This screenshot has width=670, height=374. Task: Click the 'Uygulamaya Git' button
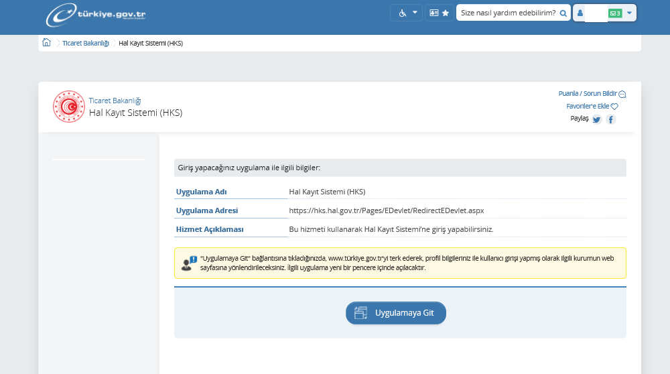point(396,313)
